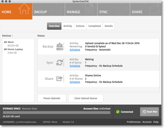Image resolution: width=164 pixels, height=128 pixels.
Task: Open the Backup Schedule link
Action: tap(75, 50)
